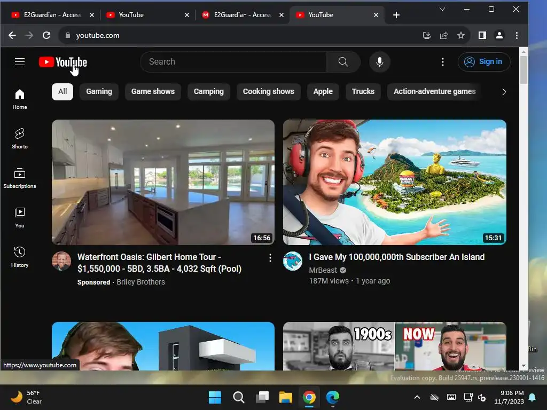The width and height of the screenshot is (547, 410).
Task: Open the MrBeast channel avatar
Action: [x=292, y=261]
